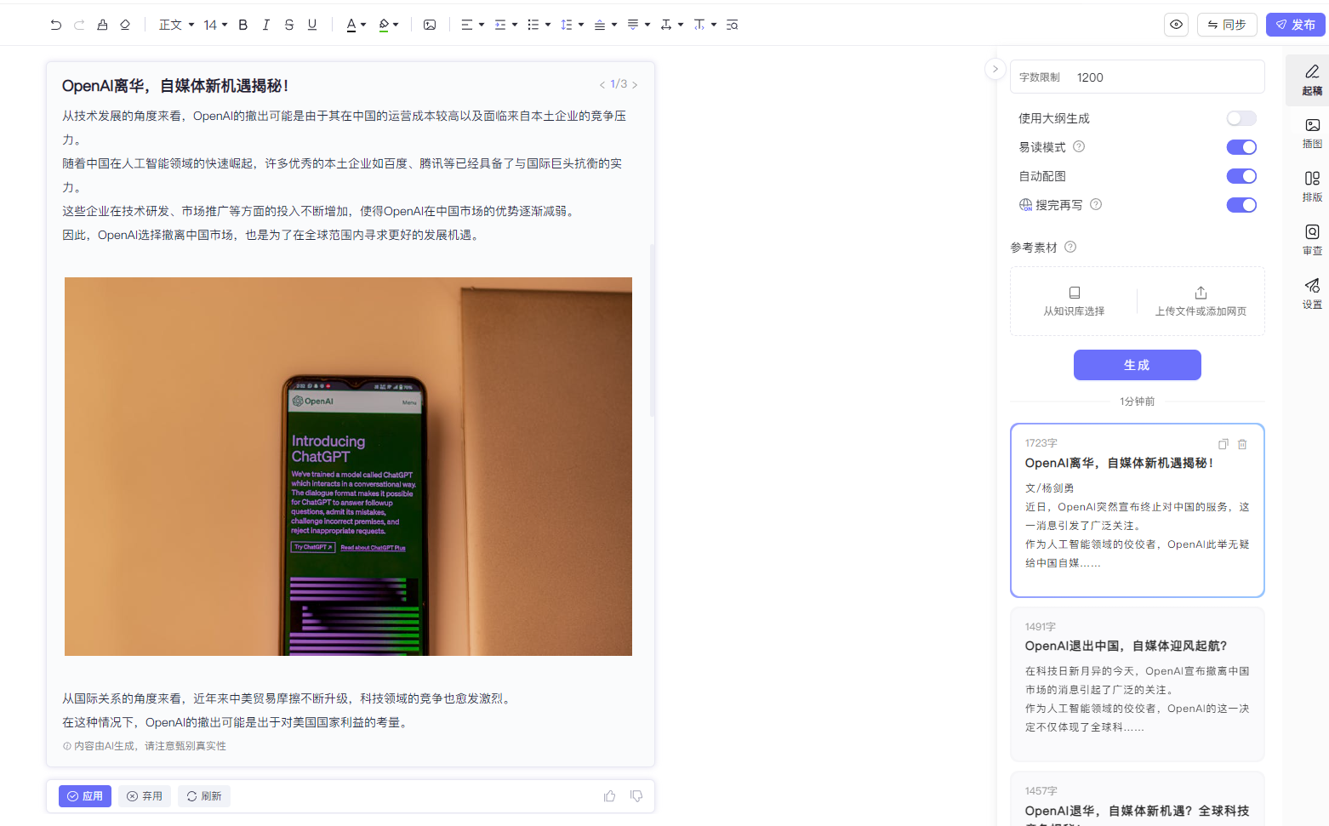Expand the font size 14 dropdown

[x=215, y=25]
